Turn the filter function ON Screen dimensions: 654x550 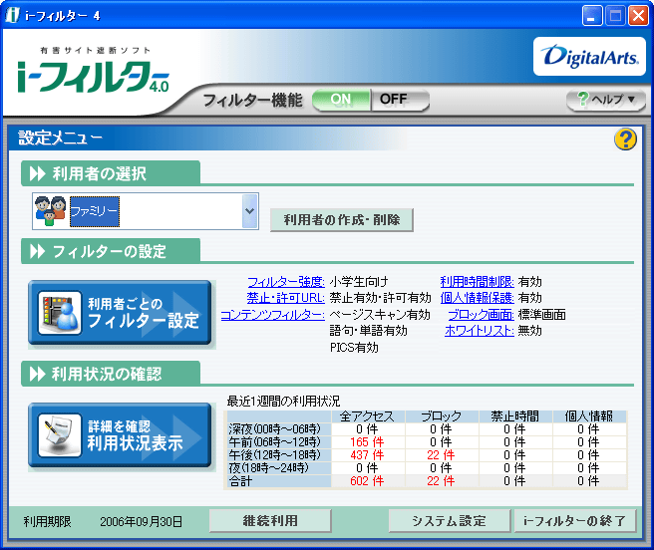point(341,100)
